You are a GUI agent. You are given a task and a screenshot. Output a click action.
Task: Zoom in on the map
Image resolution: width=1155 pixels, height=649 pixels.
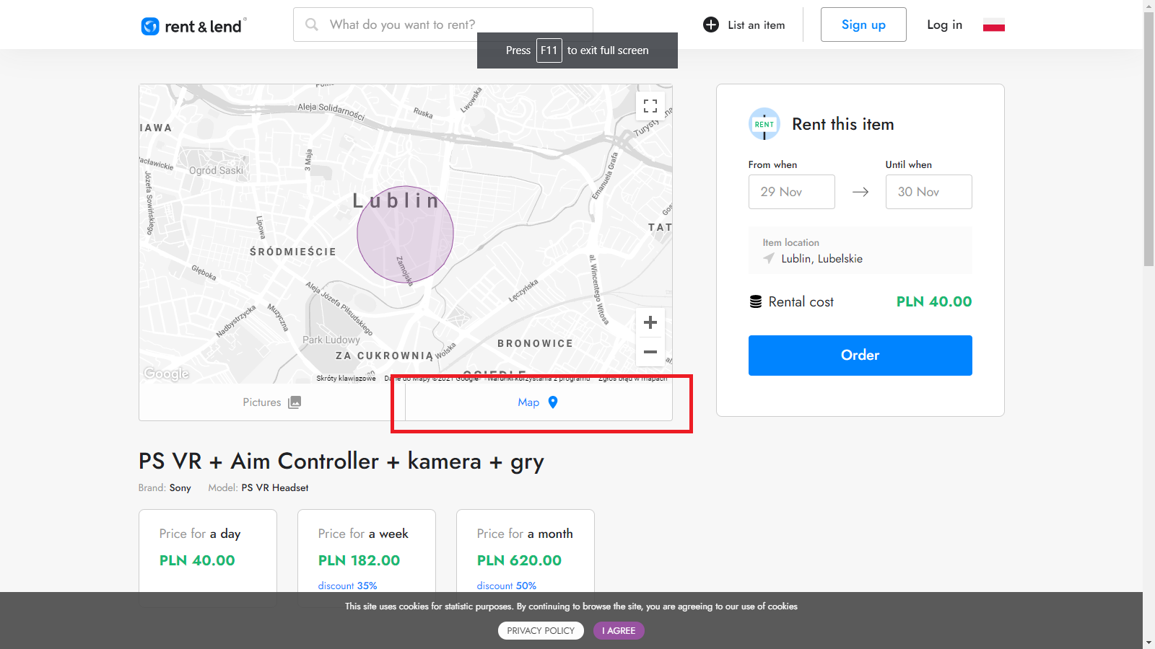[650, 322]
